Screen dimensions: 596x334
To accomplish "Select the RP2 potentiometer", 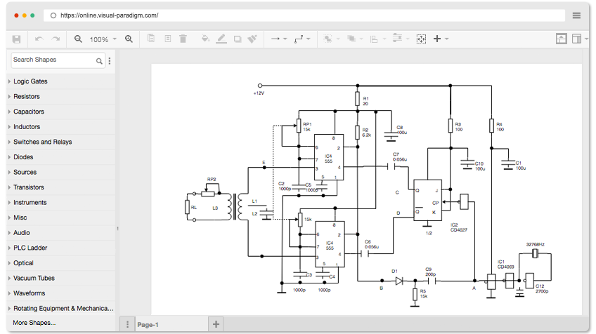I will click(x=208, y=194).
